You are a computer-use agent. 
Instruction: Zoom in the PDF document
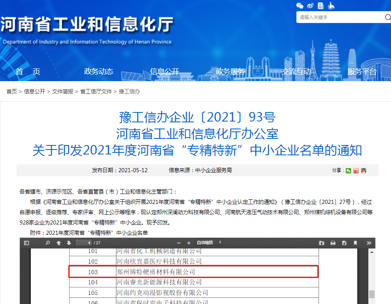click(x=189, y=243)
